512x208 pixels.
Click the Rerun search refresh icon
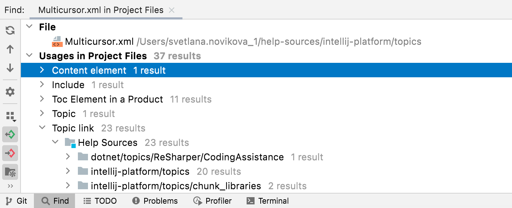point(10,30)
